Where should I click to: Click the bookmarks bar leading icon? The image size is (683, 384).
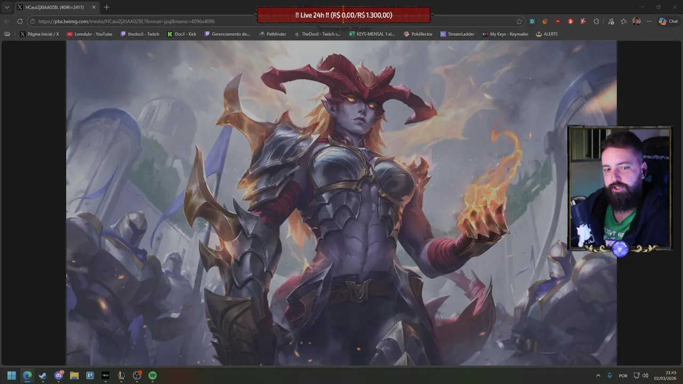(x=7, y=34)
